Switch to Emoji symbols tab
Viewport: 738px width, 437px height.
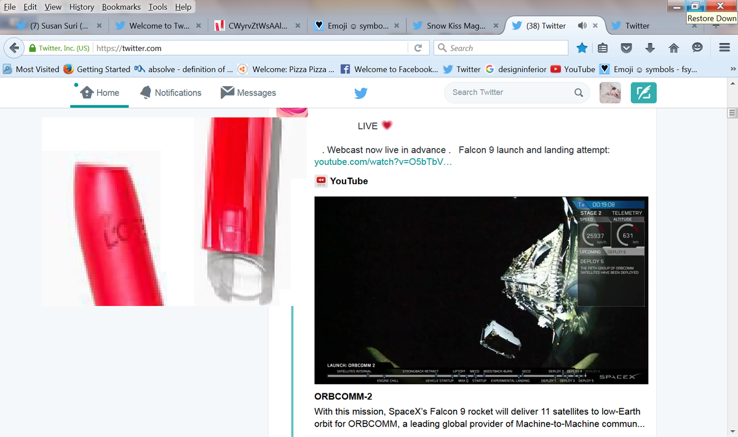[x=357, y=26]
